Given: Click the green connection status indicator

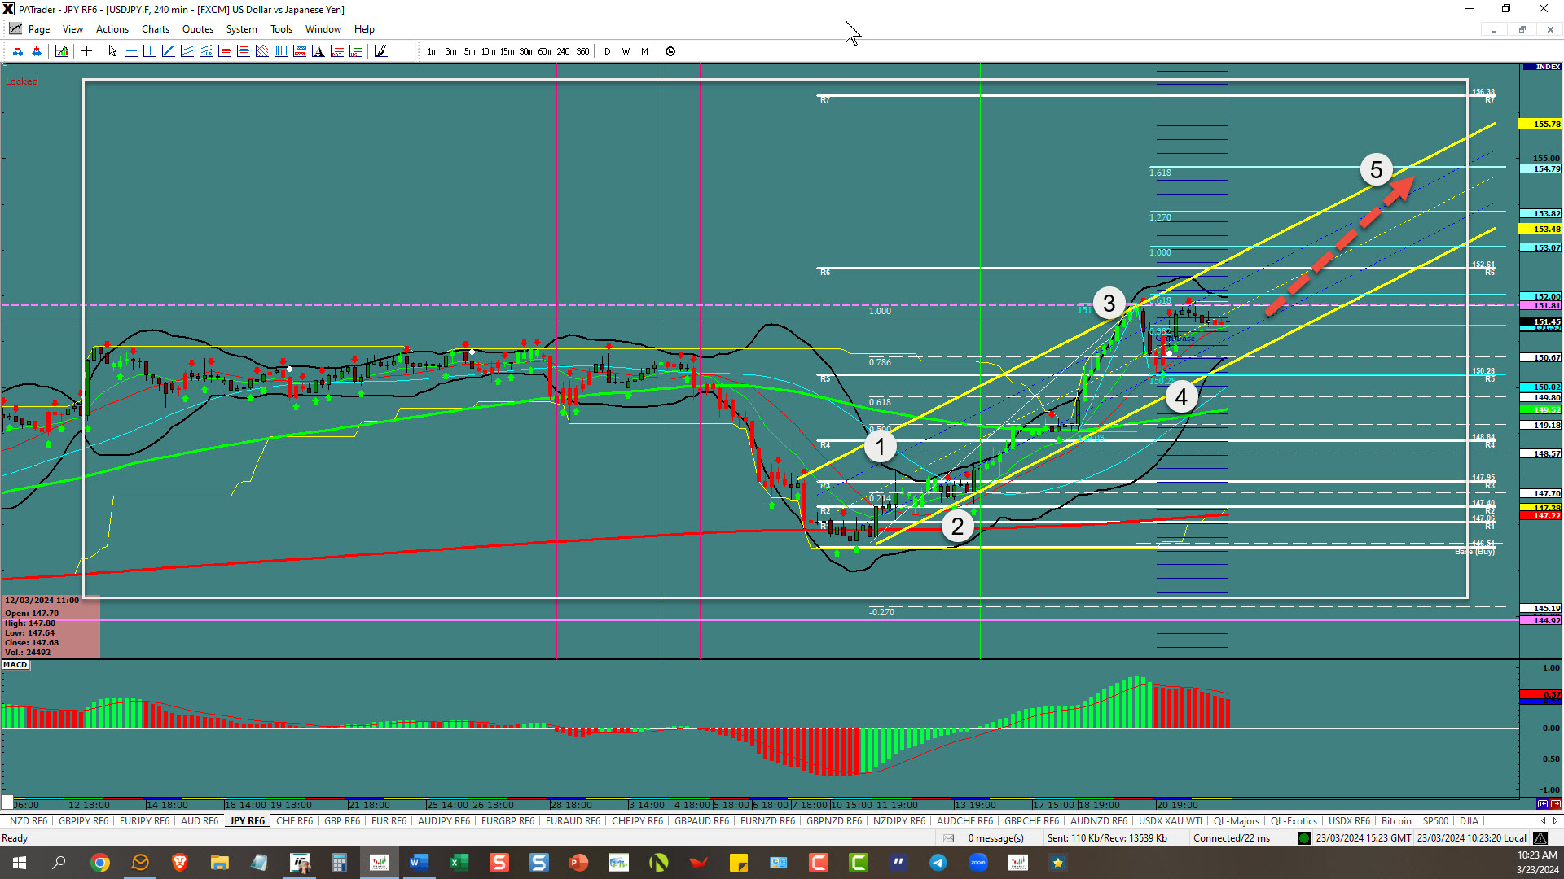Looking at the screenshot, I should tap(1304, 838).
